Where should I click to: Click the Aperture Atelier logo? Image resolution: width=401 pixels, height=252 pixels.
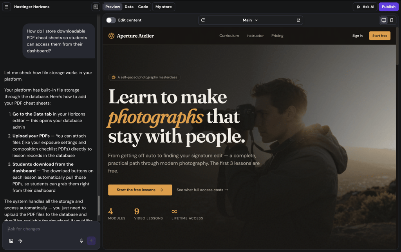click(131, 36)
